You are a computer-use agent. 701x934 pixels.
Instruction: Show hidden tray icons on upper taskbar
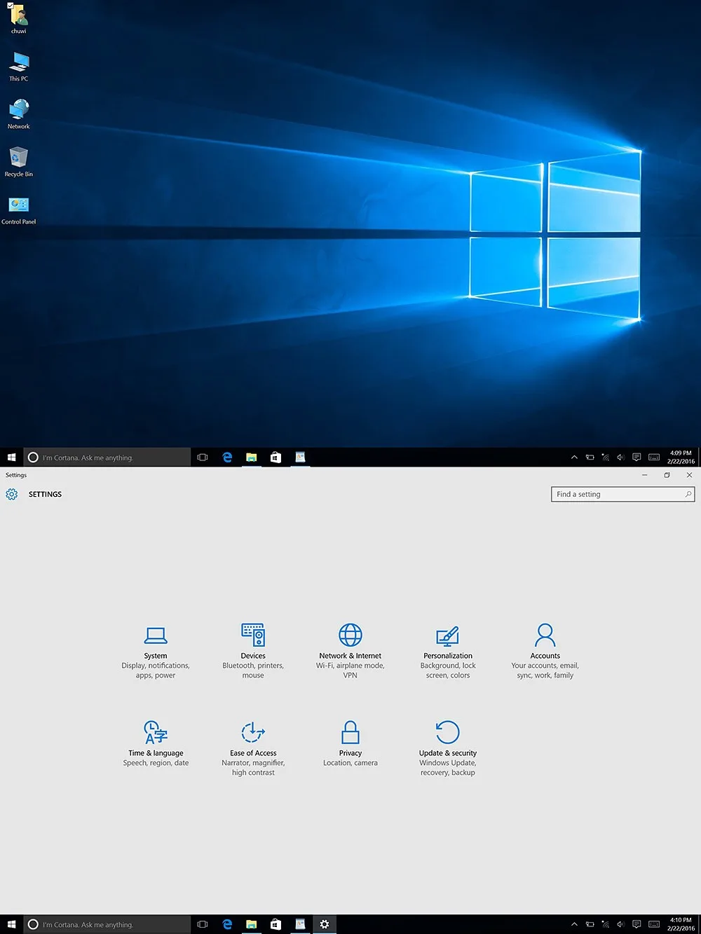tap(574, 458)
